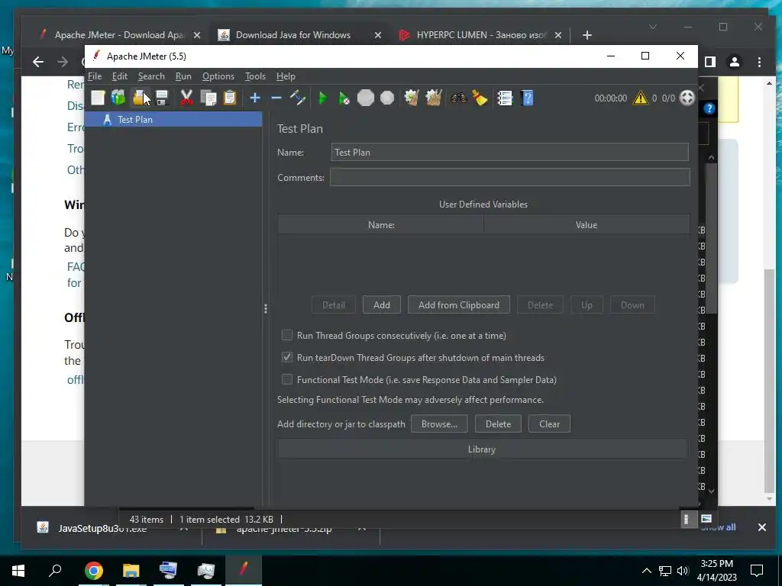Open the Search menu
782x586 pixels.
151,76
